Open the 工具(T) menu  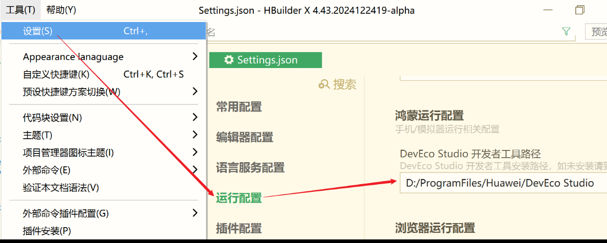21,10
